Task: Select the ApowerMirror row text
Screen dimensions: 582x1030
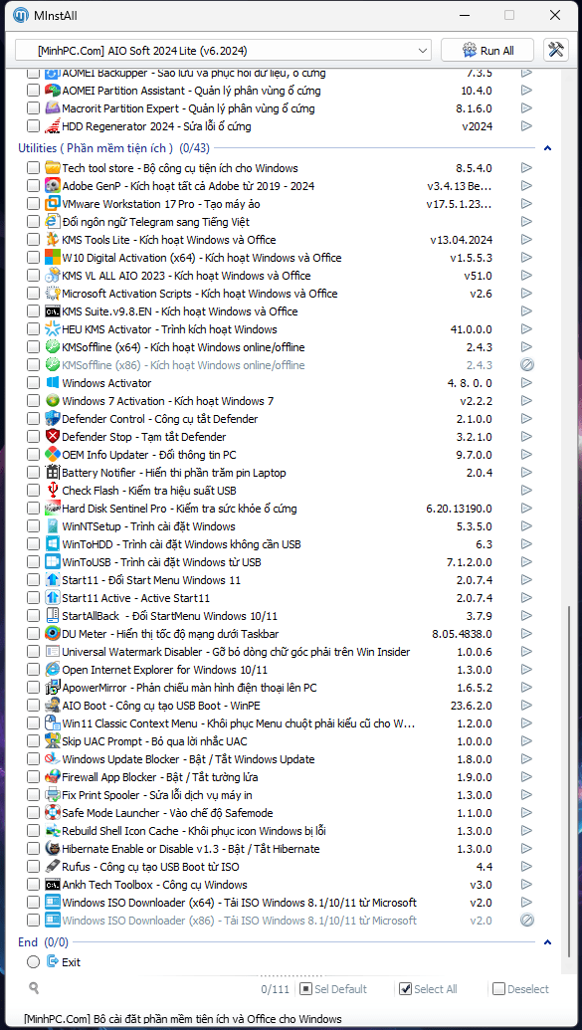Action: [189, 688]
